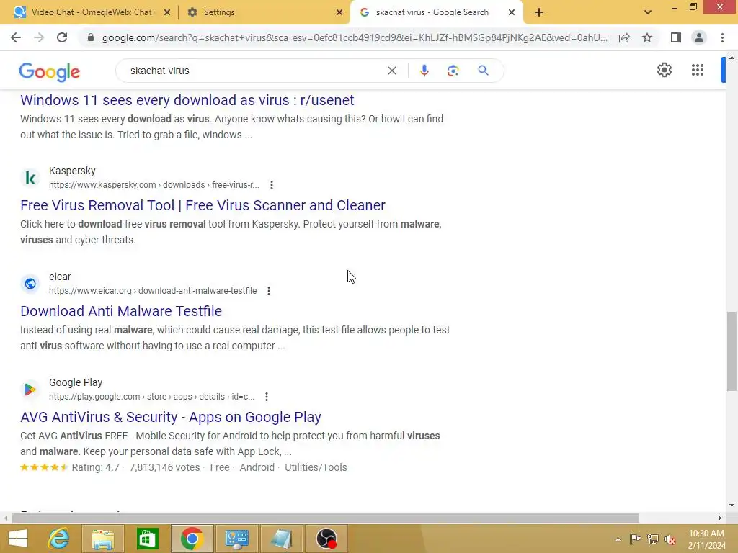Screen dimensions: 738x553
Task: Open a new browser tab
Action: click(539, 12)
